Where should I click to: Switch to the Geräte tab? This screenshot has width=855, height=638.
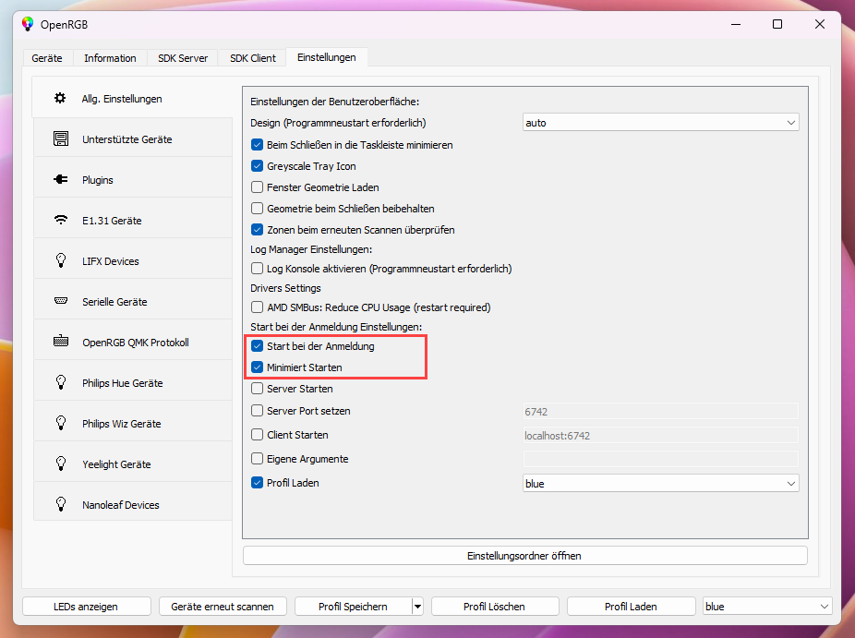click(x=47, y=58)
